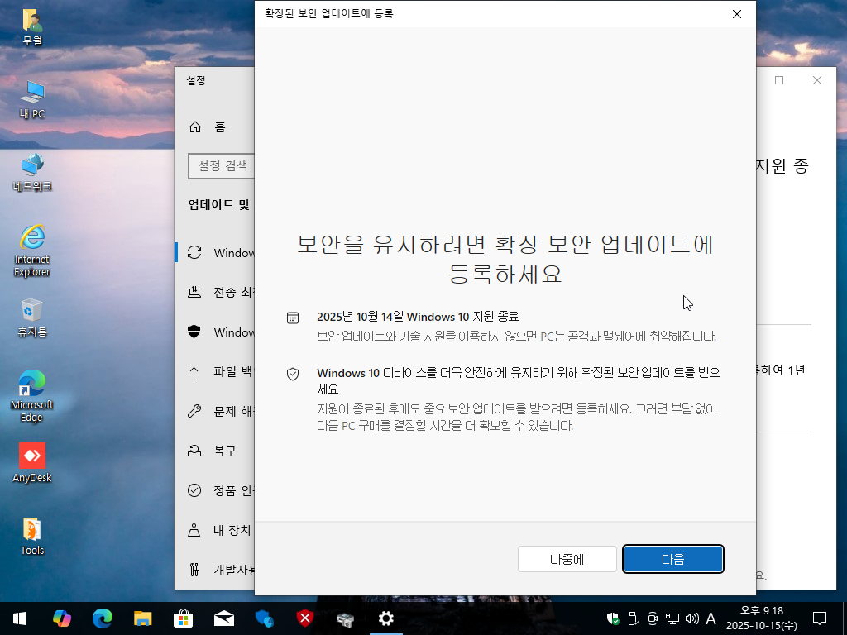Click the shield check icon in dialog
The width and height of the screenshot is (847, 635).
point(292,374)
